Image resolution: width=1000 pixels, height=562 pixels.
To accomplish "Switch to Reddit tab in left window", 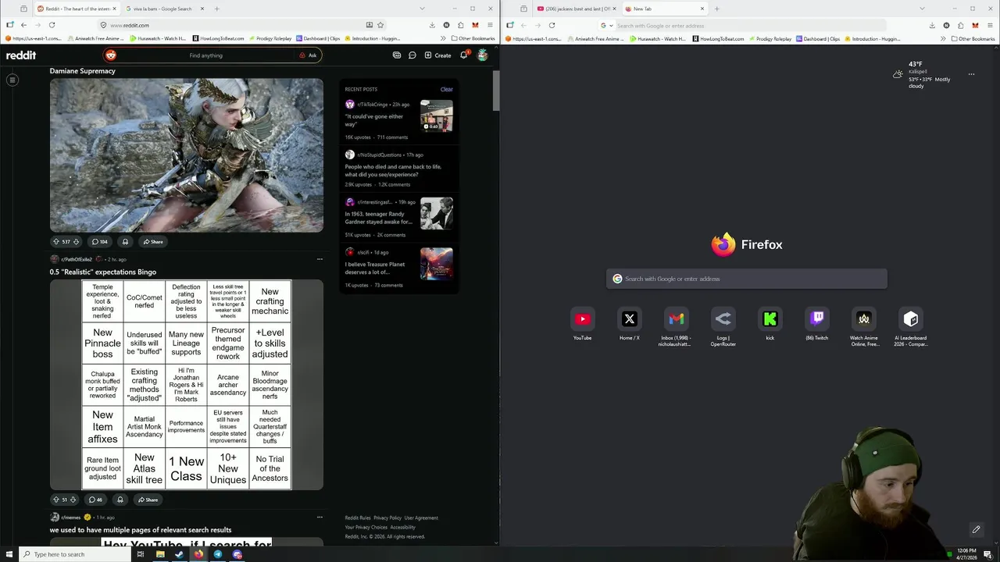I will point(77,9).
